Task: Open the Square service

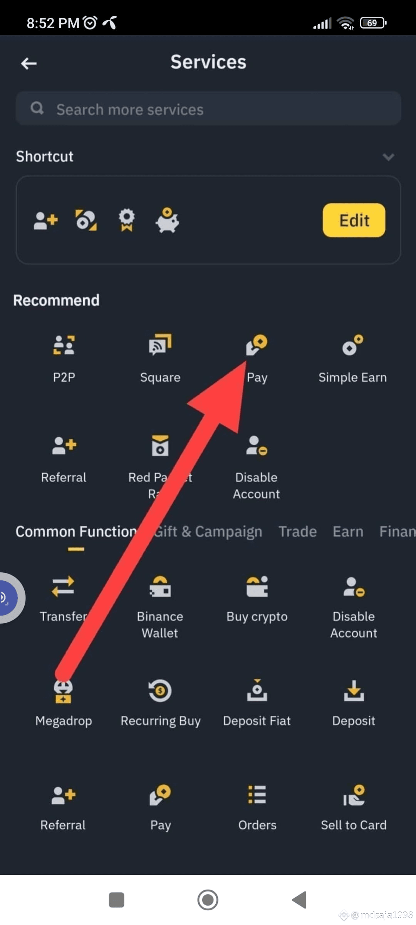Action: pos(160,345)
